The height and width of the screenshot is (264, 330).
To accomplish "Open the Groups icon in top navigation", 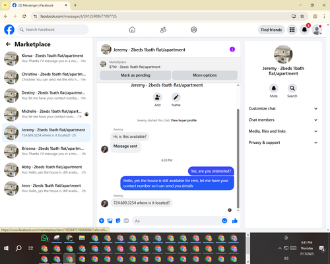I will 194,30.
